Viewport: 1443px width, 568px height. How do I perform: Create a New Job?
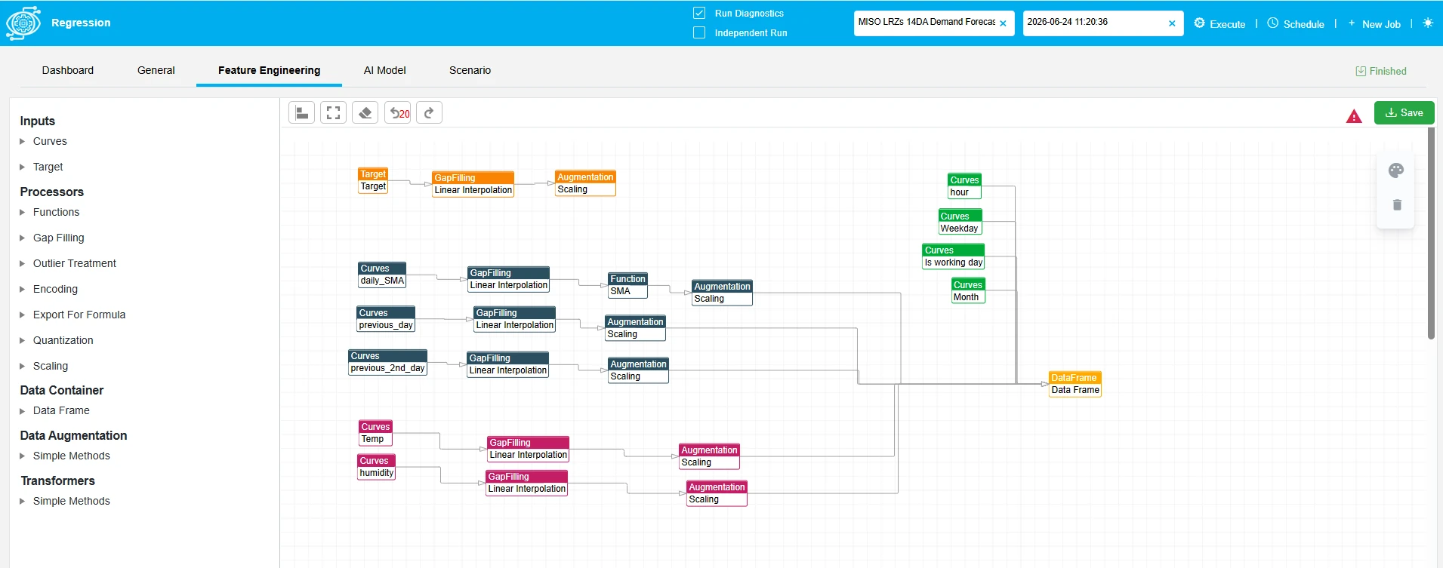1374,23
